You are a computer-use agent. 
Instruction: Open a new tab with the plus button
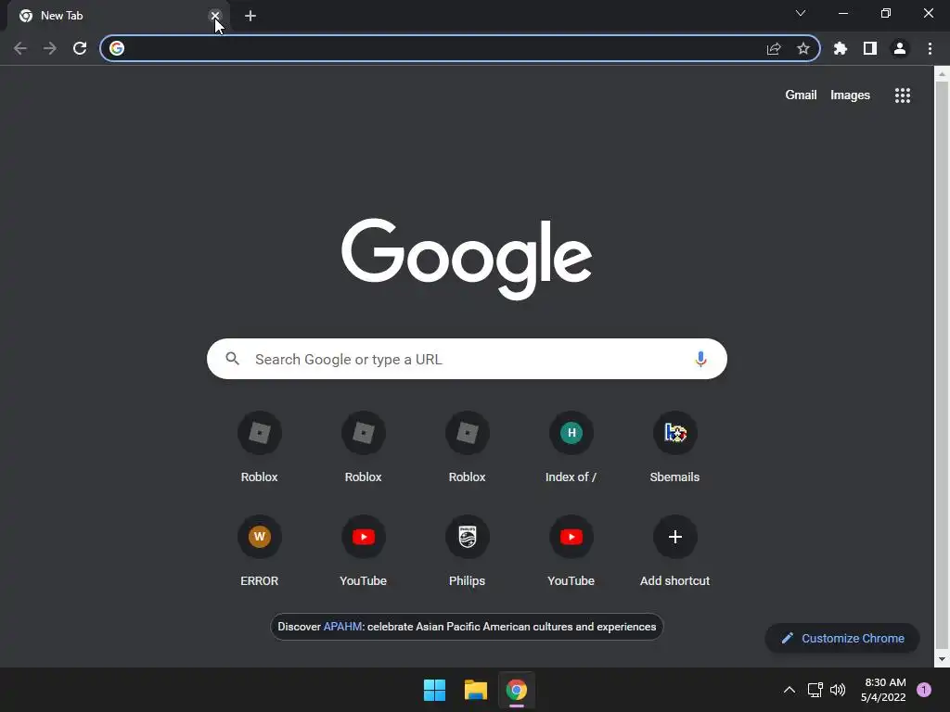pos(250,16)
